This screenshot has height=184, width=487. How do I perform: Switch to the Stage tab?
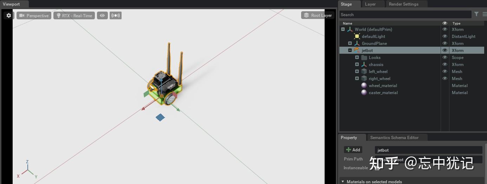click(x=346, y=4)
